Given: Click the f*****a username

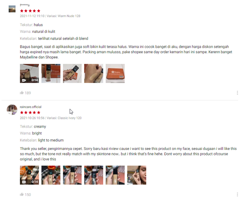Looking at the screenshot, I should (x=25, y=5).
